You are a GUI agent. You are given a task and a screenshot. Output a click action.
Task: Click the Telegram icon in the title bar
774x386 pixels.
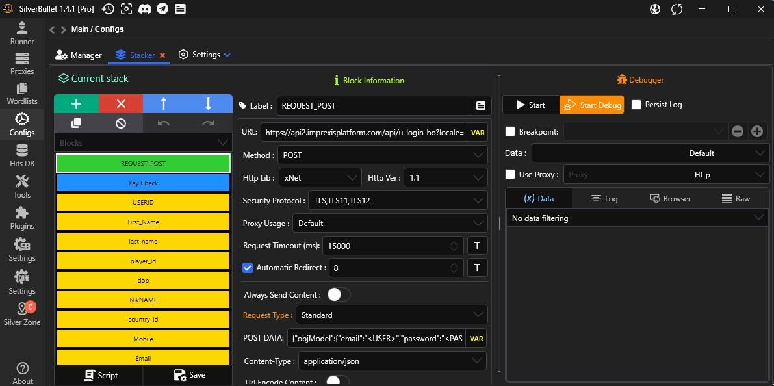(x=162, y=9)
